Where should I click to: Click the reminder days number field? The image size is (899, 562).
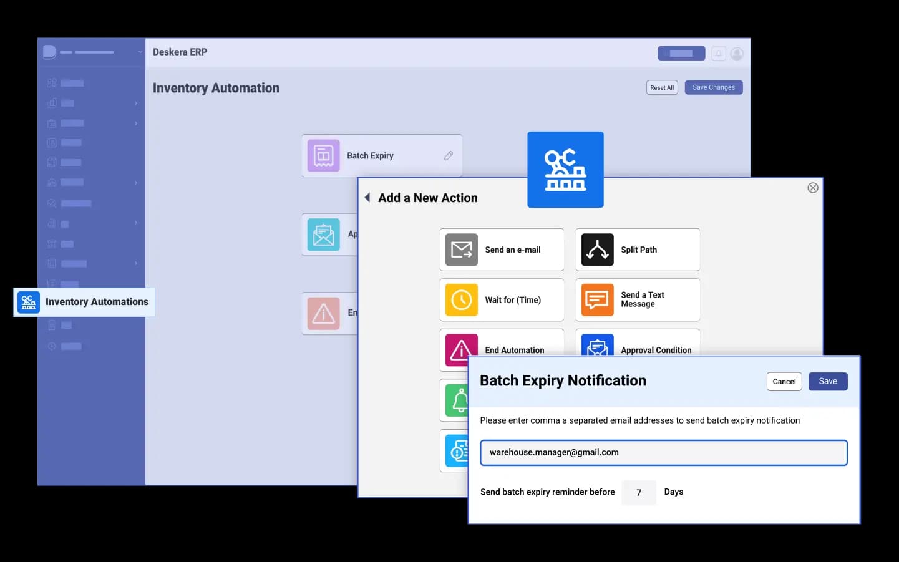(x=639, y=493)
